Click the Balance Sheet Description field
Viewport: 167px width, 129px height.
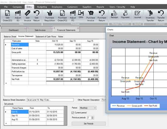tap(50, 100)
